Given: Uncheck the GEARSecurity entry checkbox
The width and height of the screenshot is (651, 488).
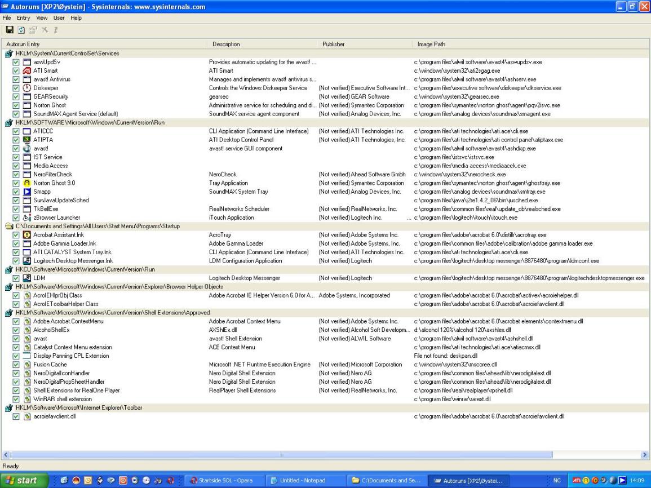Looking at the screenshot, I should coord(16,97).
